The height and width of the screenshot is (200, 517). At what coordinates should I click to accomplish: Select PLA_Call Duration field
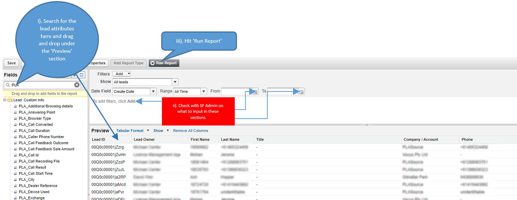point(34,131)
